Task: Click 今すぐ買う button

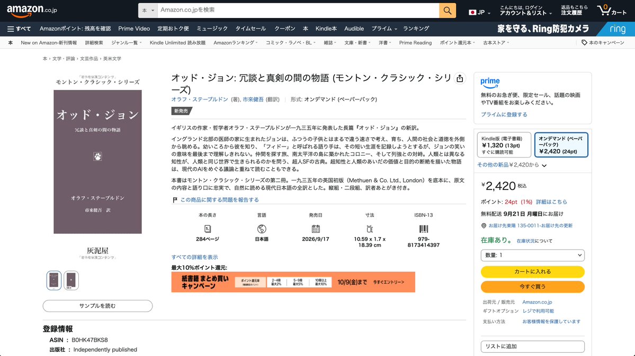Action: (533, 287)
